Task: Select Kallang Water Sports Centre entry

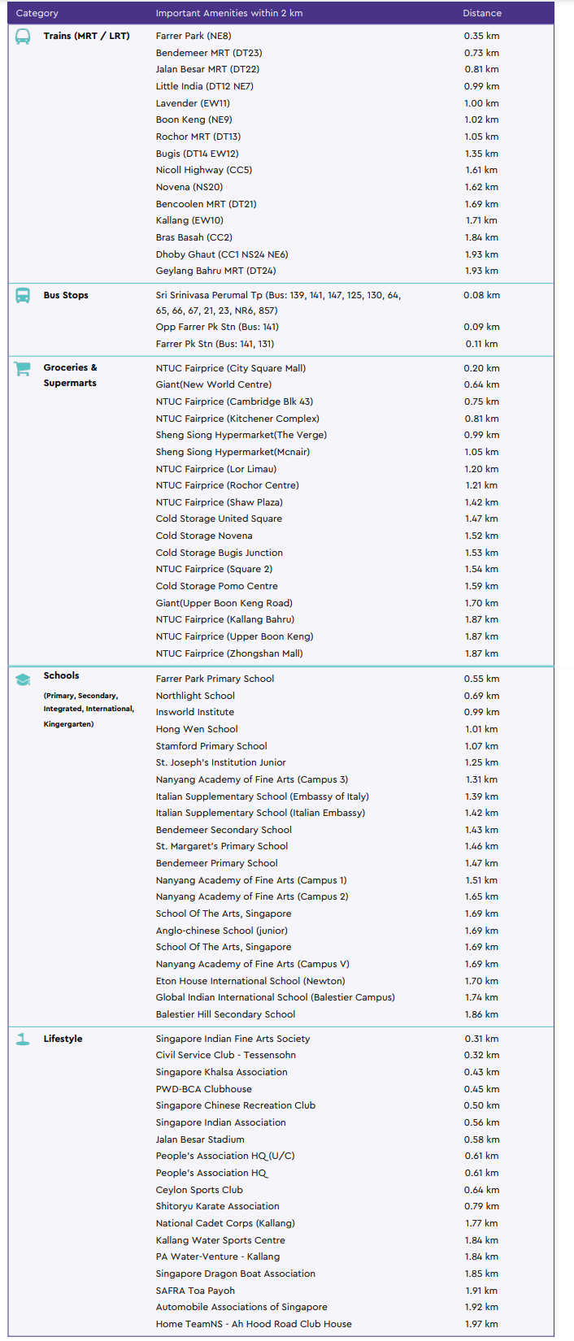Action: click(220, 1240)
